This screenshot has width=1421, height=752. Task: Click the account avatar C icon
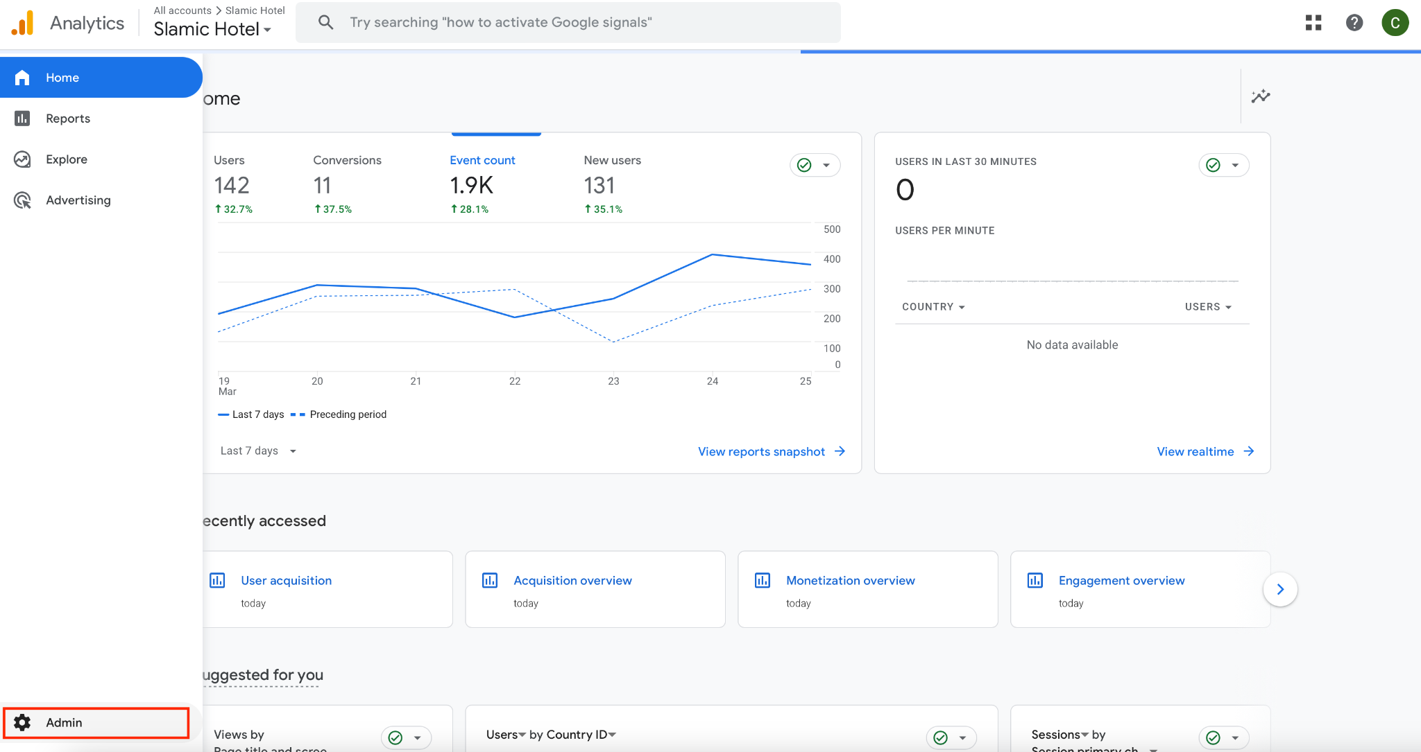click(1395, 23)
